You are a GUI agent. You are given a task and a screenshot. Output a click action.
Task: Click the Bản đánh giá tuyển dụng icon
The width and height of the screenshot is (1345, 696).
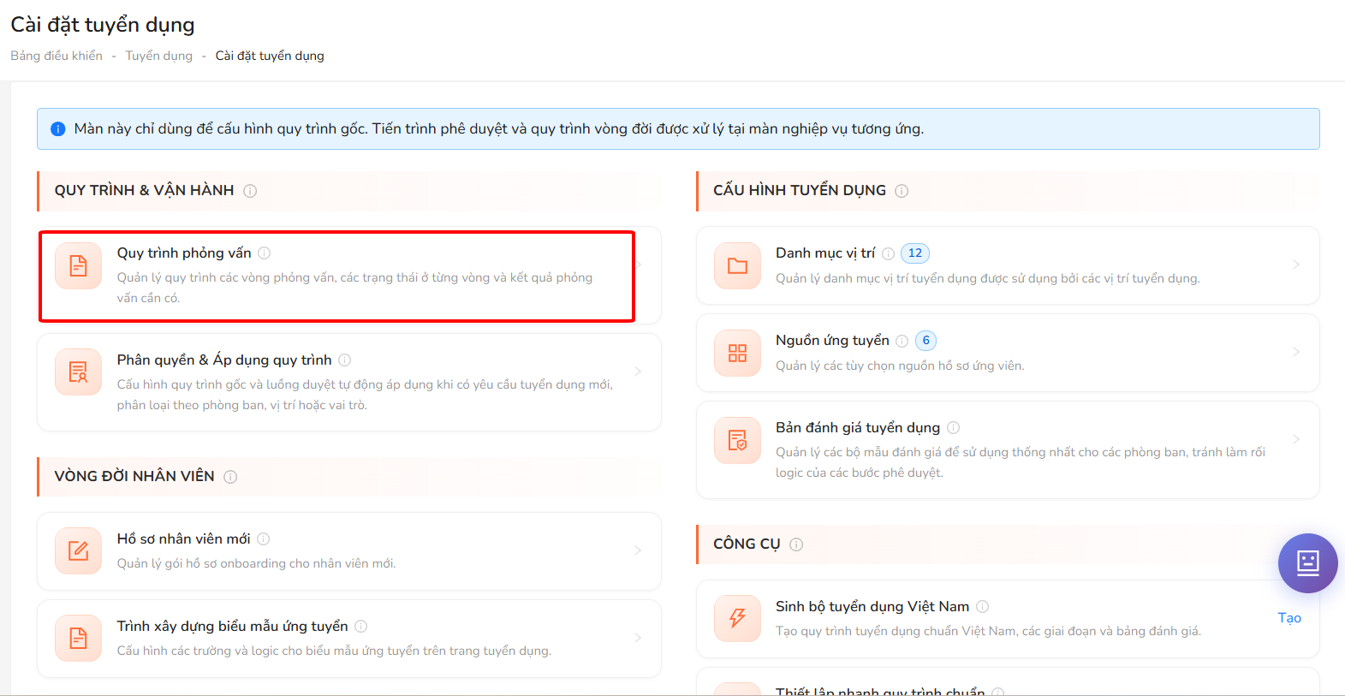point(737,440)
